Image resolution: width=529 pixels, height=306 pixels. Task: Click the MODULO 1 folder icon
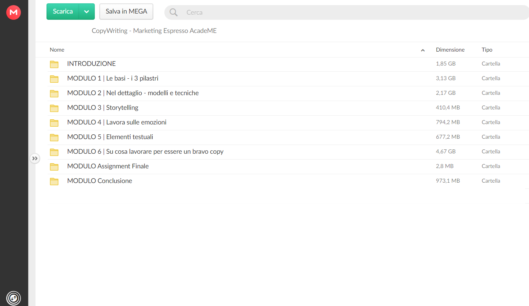click(x=54, y=79)
